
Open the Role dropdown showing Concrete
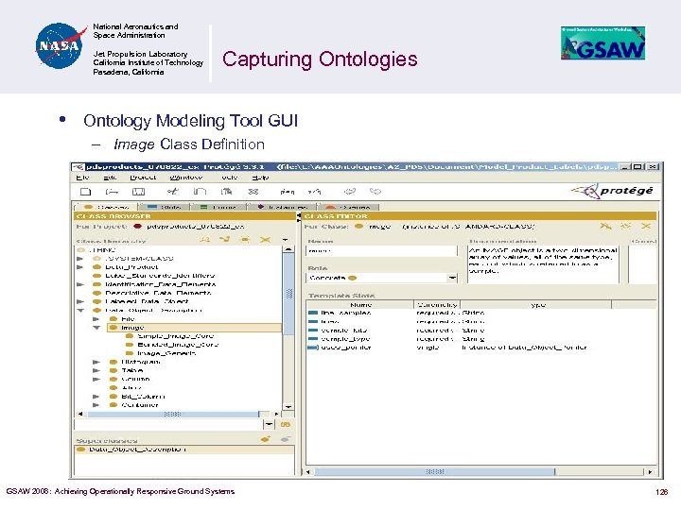tap(452, 278)
